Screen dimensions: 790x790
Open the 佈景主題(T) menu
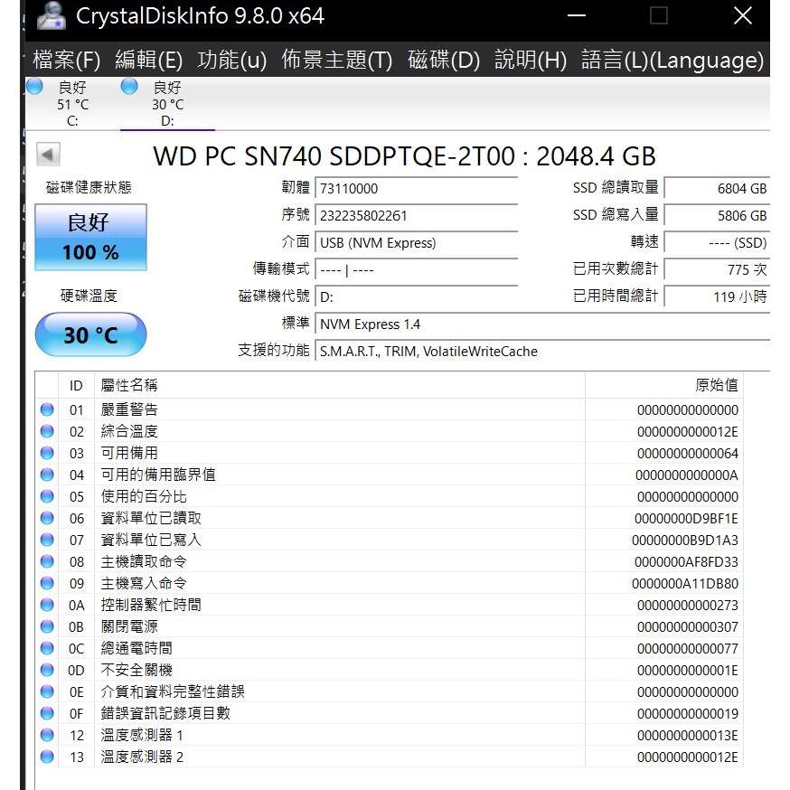336,60
